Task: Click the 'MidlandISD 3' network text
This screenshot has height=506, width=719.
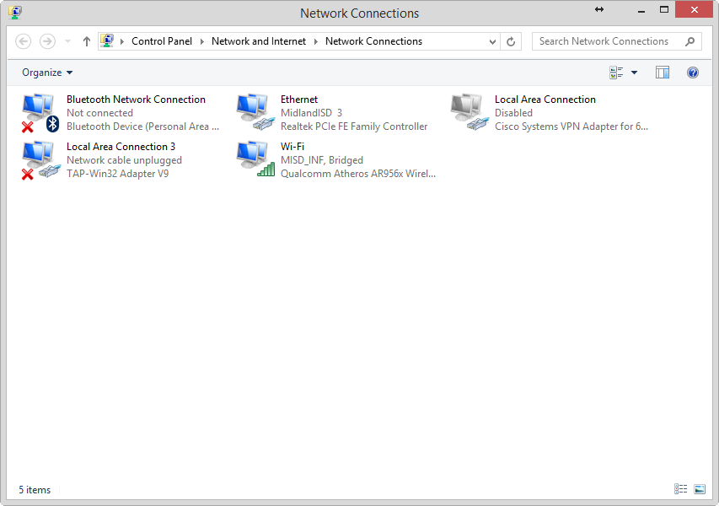Action: click(x=311, y=113)
